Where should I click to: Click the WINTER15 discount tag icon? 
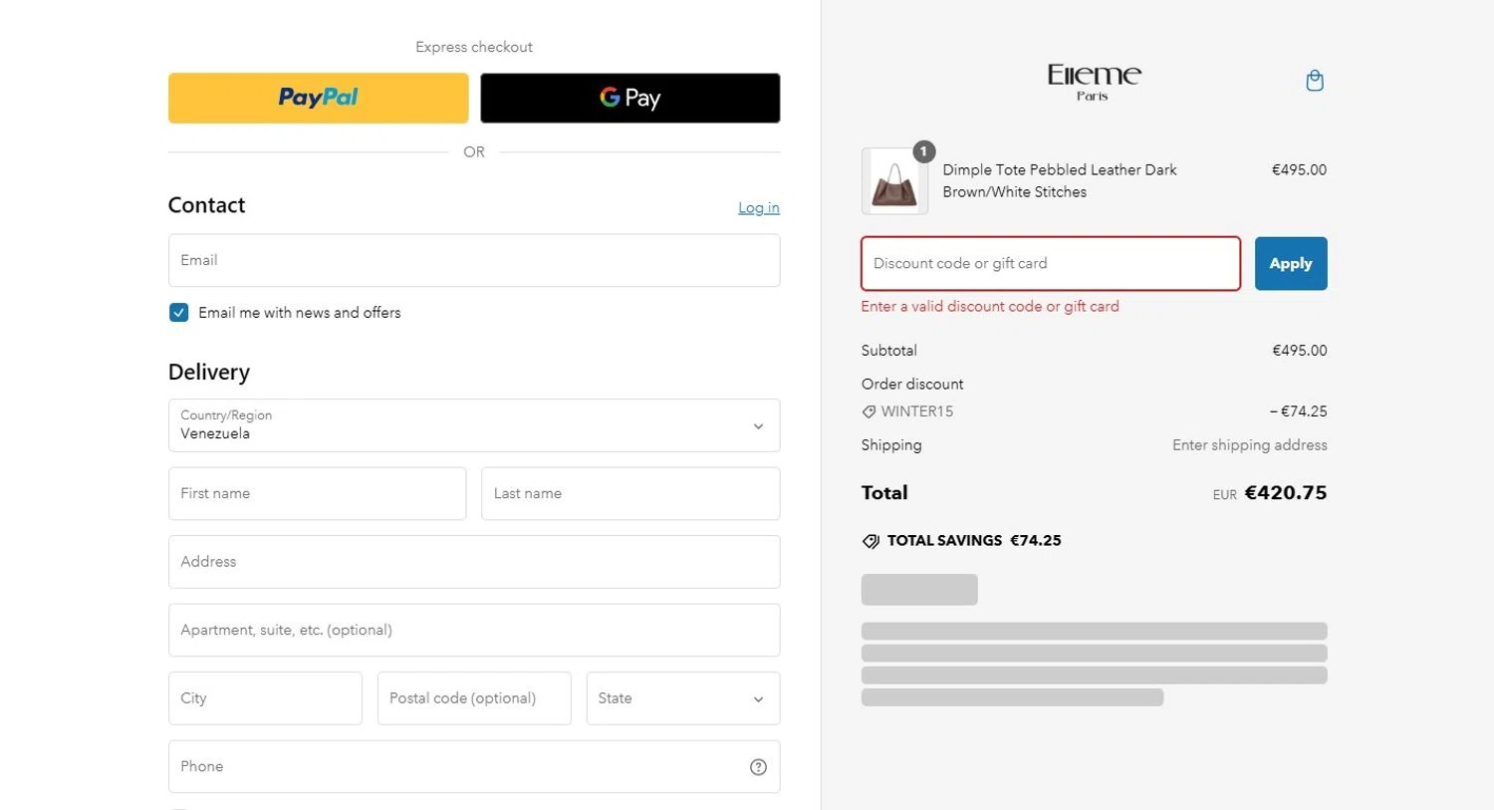pos(869,411)
